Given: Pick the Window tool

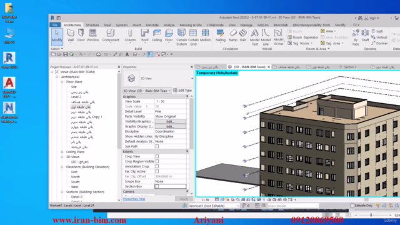Looking at the screenshot, I should (92, 35).
